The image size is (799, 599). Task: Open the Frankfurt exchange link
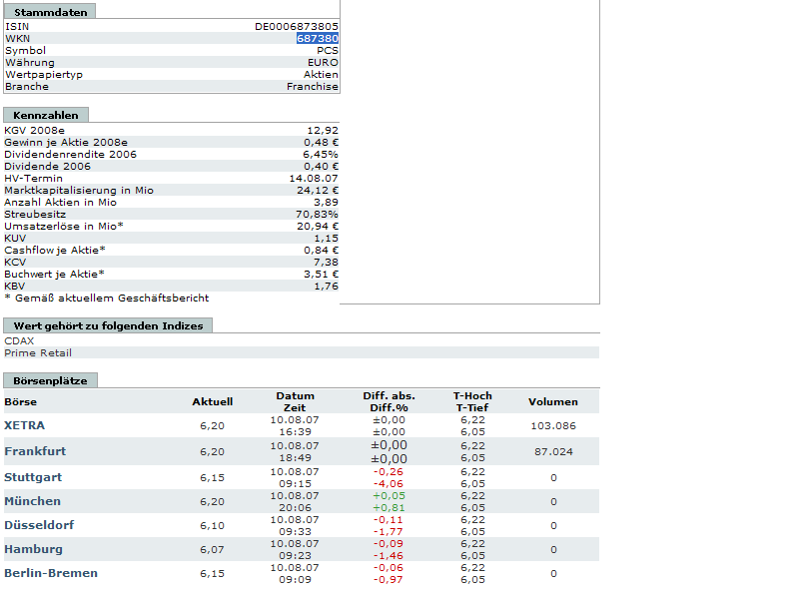pos(35,451)
